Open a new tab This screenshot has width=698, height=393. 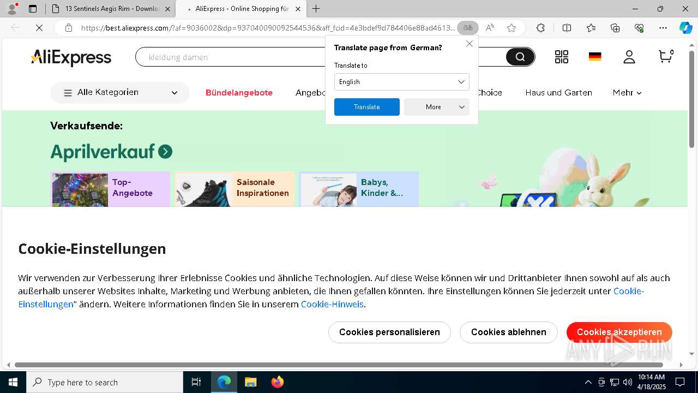click(316, 9)
